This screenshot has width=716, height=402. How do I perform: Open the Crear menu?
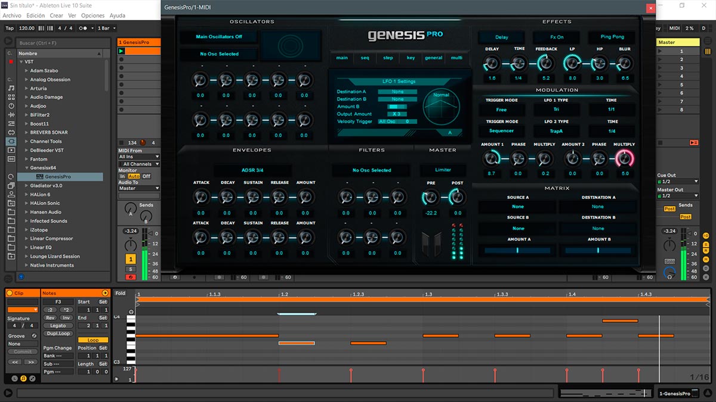[x=56, y=15]
